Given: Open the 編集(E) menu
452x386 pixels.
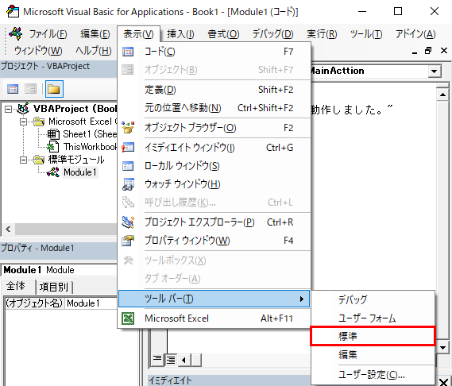Looking at the screenshot, I should coord(95,34).
